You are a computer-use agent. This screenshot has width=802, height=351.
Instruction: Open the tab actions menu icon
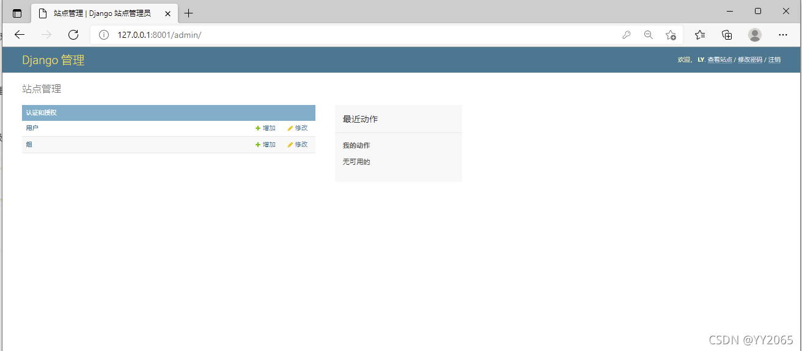(17, 13)
